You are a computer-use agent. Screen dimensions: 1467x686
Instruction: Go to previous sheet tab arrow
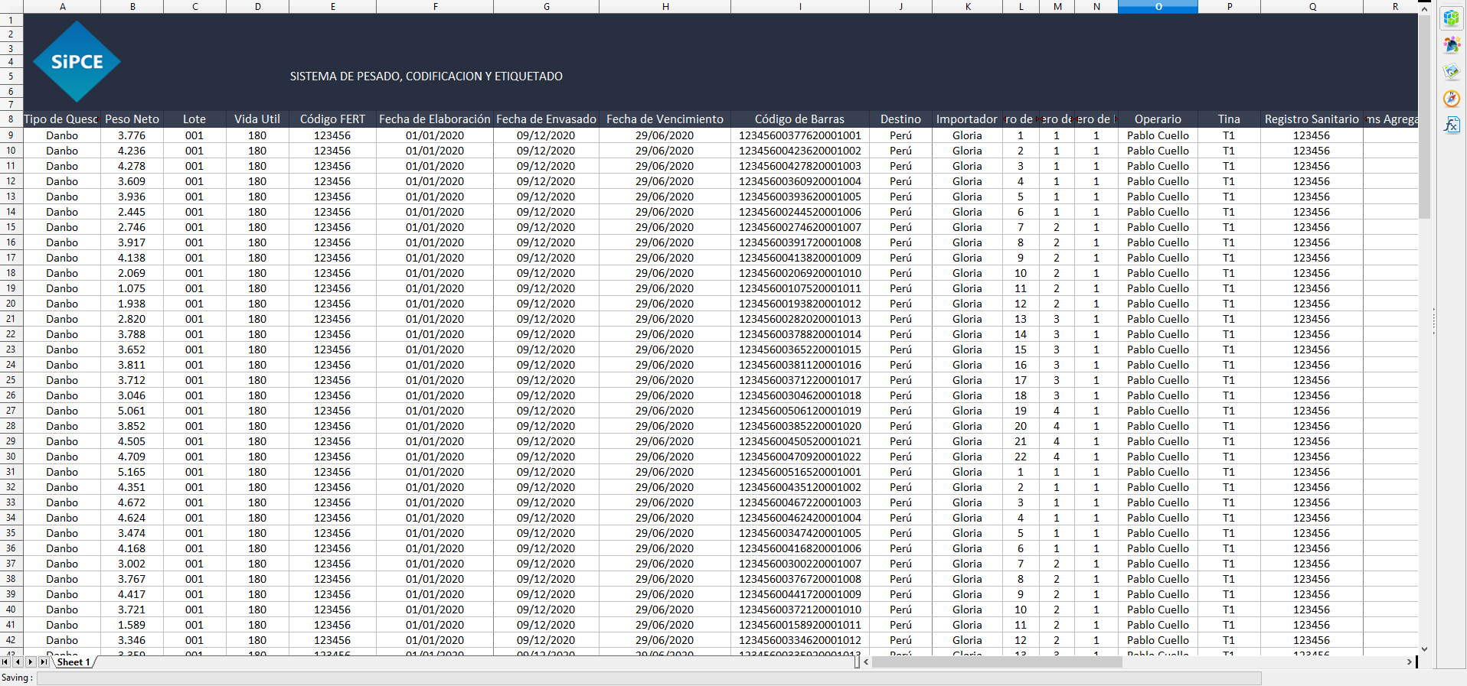(x=18, y=662)
